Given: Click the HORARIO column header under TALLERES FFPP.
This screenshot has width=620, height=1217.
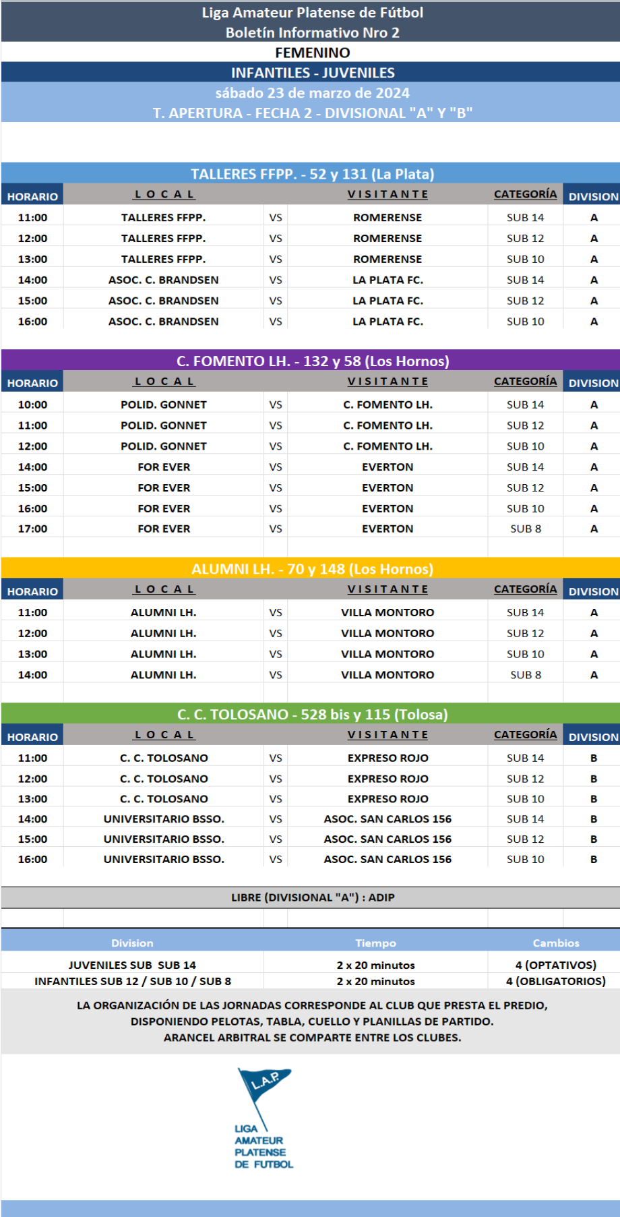Looking at the screenshot, I should click(x=32, y=197).
